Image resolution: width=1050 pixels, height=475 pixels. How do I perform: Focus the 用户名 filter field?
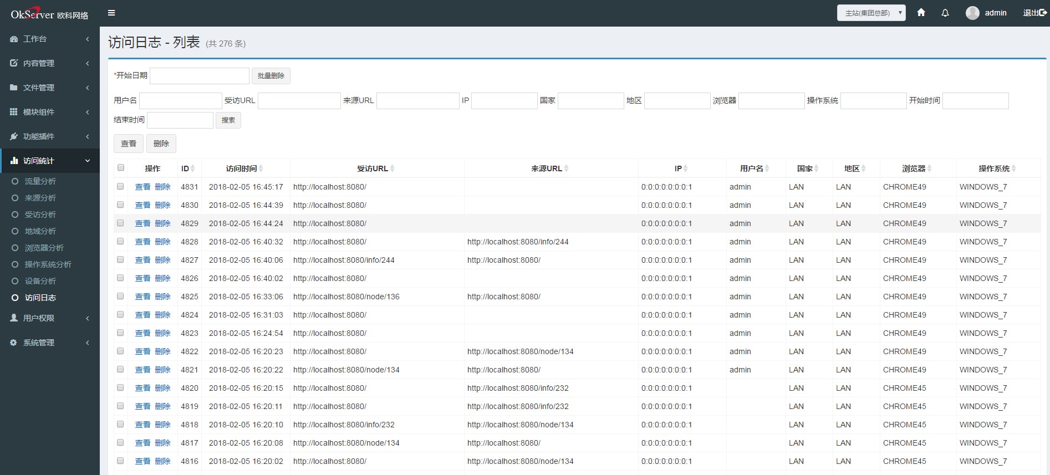181,101
